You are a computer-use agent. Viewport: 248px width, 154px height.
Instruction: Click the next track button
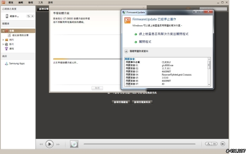[58, 144]
